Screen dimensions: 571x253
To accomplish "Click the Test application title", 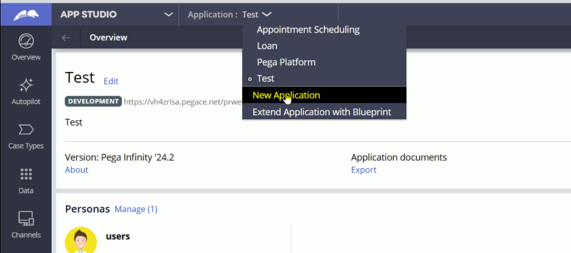I will point(80,78).
